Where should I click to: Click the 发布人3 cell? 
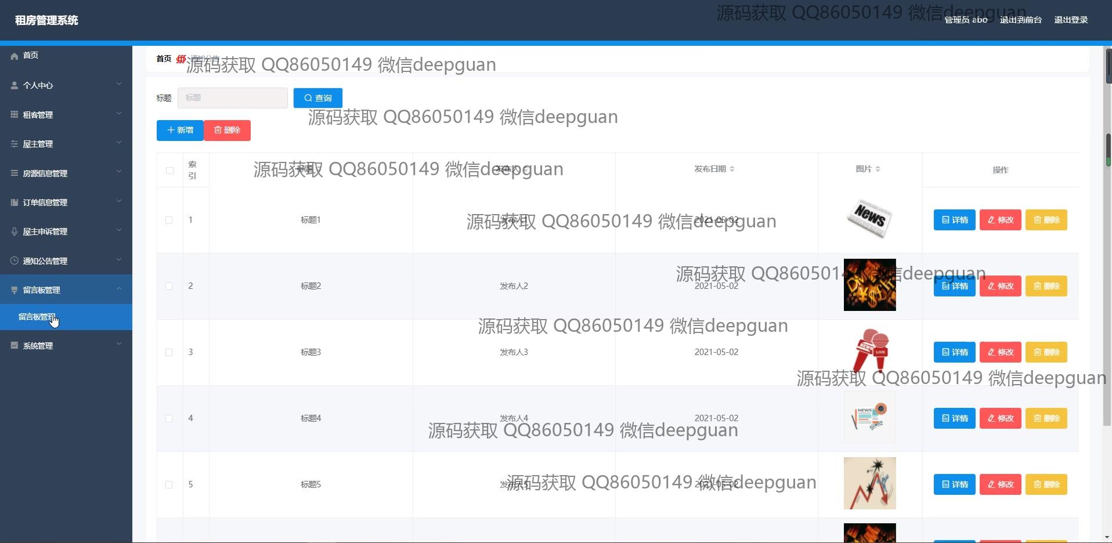[514, 352]
